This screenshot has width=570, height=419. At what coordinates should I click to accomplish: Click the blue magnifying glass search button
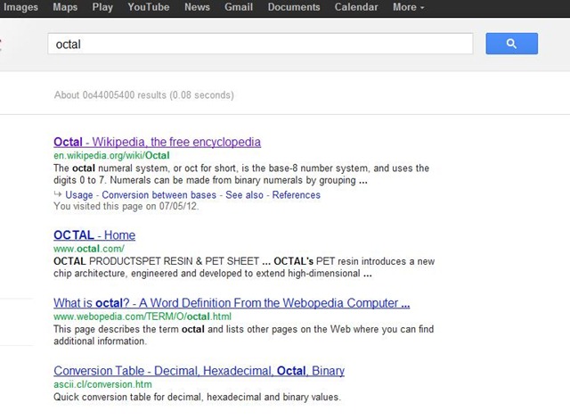click(x=511, y=44)
